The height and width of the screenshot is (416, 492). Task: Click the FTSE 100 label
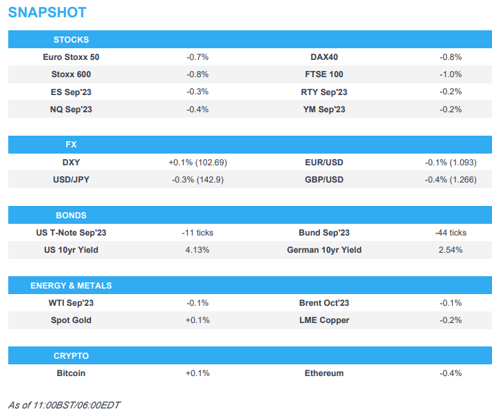pos(323,74)
